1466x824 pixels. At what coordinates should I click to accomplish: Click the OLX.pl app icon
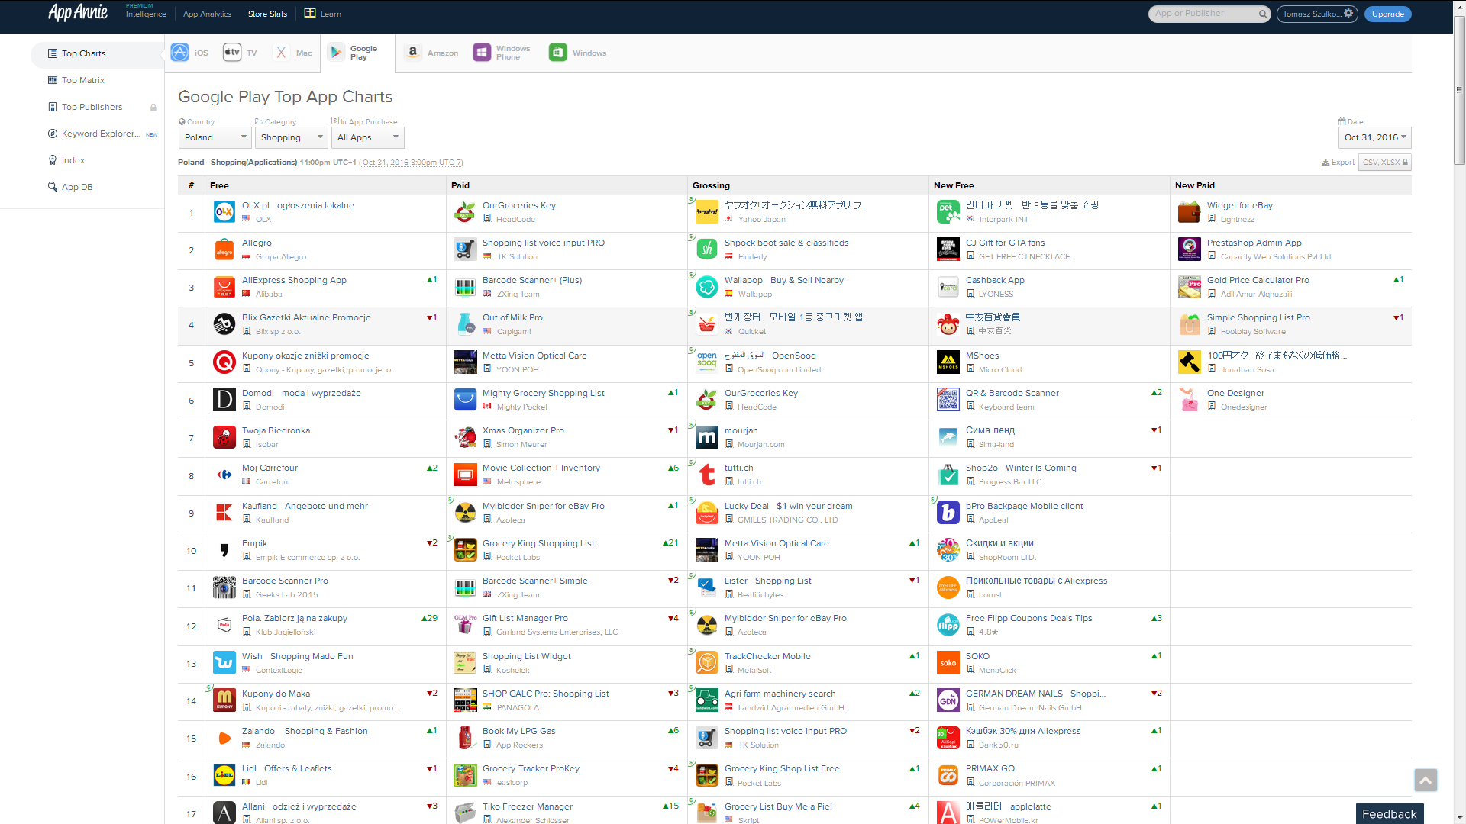(224, 212)
